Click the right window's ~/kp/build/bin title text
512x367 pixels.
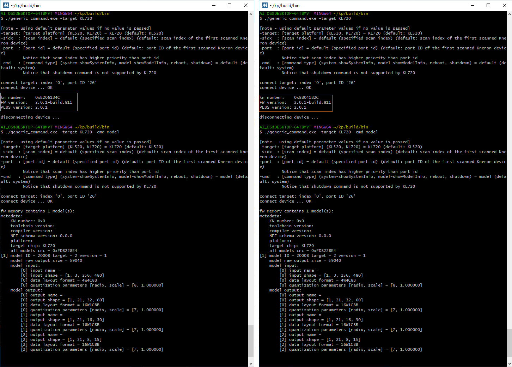tap(285, 5)
